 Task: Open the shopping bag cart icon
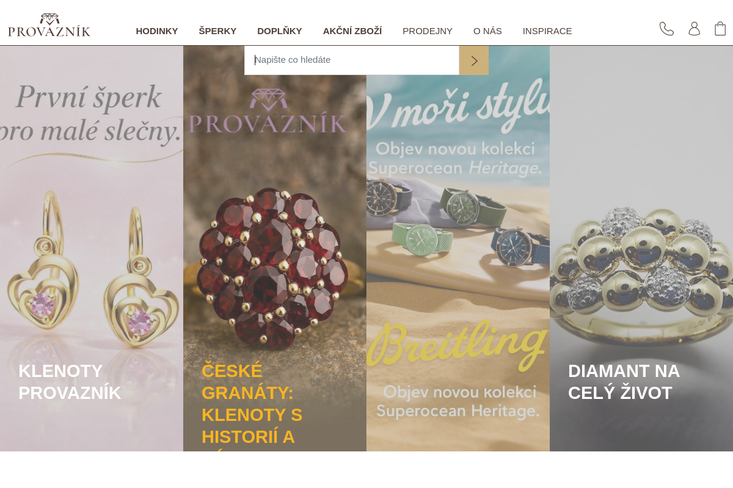720,29
